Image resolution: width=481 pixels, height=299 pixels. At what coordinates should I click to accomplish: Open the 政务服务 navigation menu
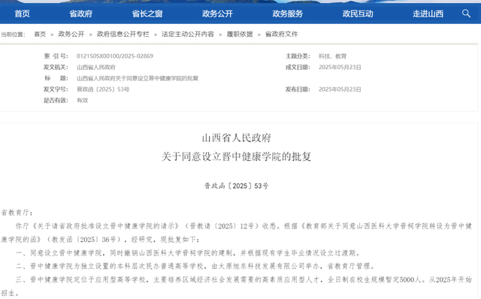pyautogui.click(x=288, y=14)
